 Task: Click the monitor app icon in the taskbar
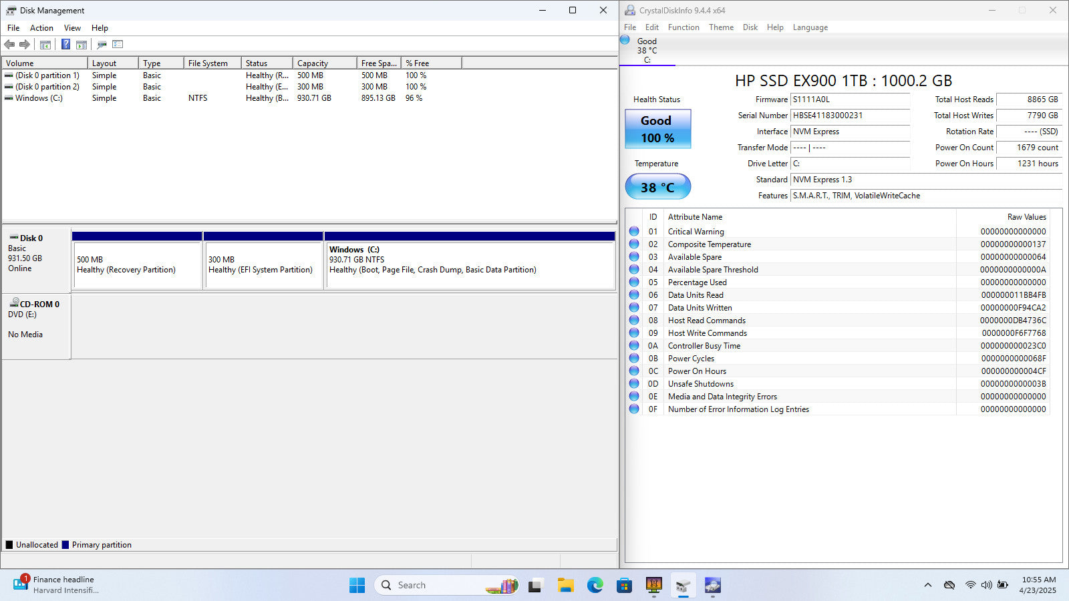tap(654, 586)
